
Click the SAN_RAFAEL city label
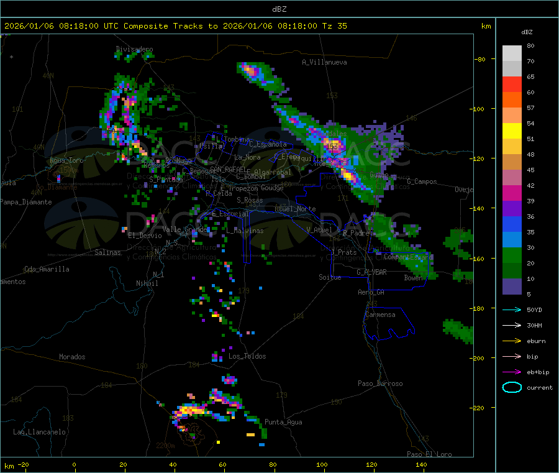coord(228,169)
